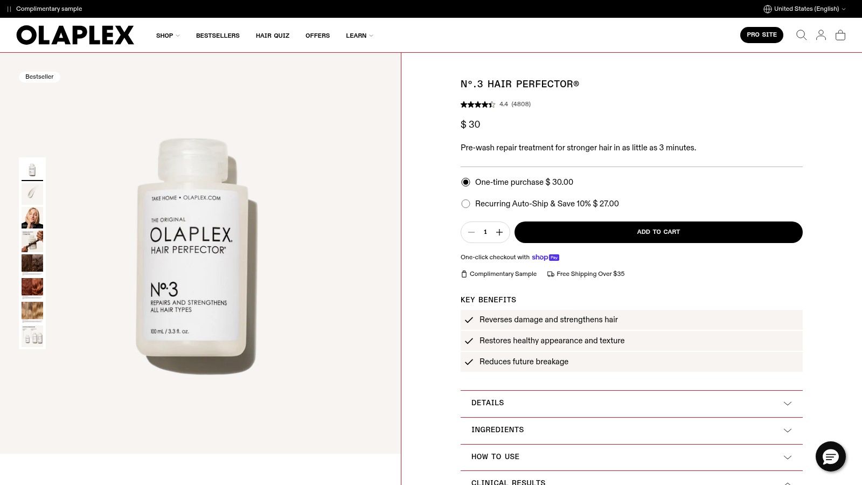Pause the announcement bar rotation
This screenshot has width=862, height=485.
tap(9, 9)
